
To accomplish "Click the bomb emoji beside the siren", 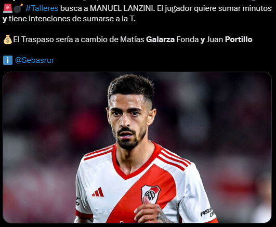I will (18, 8).
